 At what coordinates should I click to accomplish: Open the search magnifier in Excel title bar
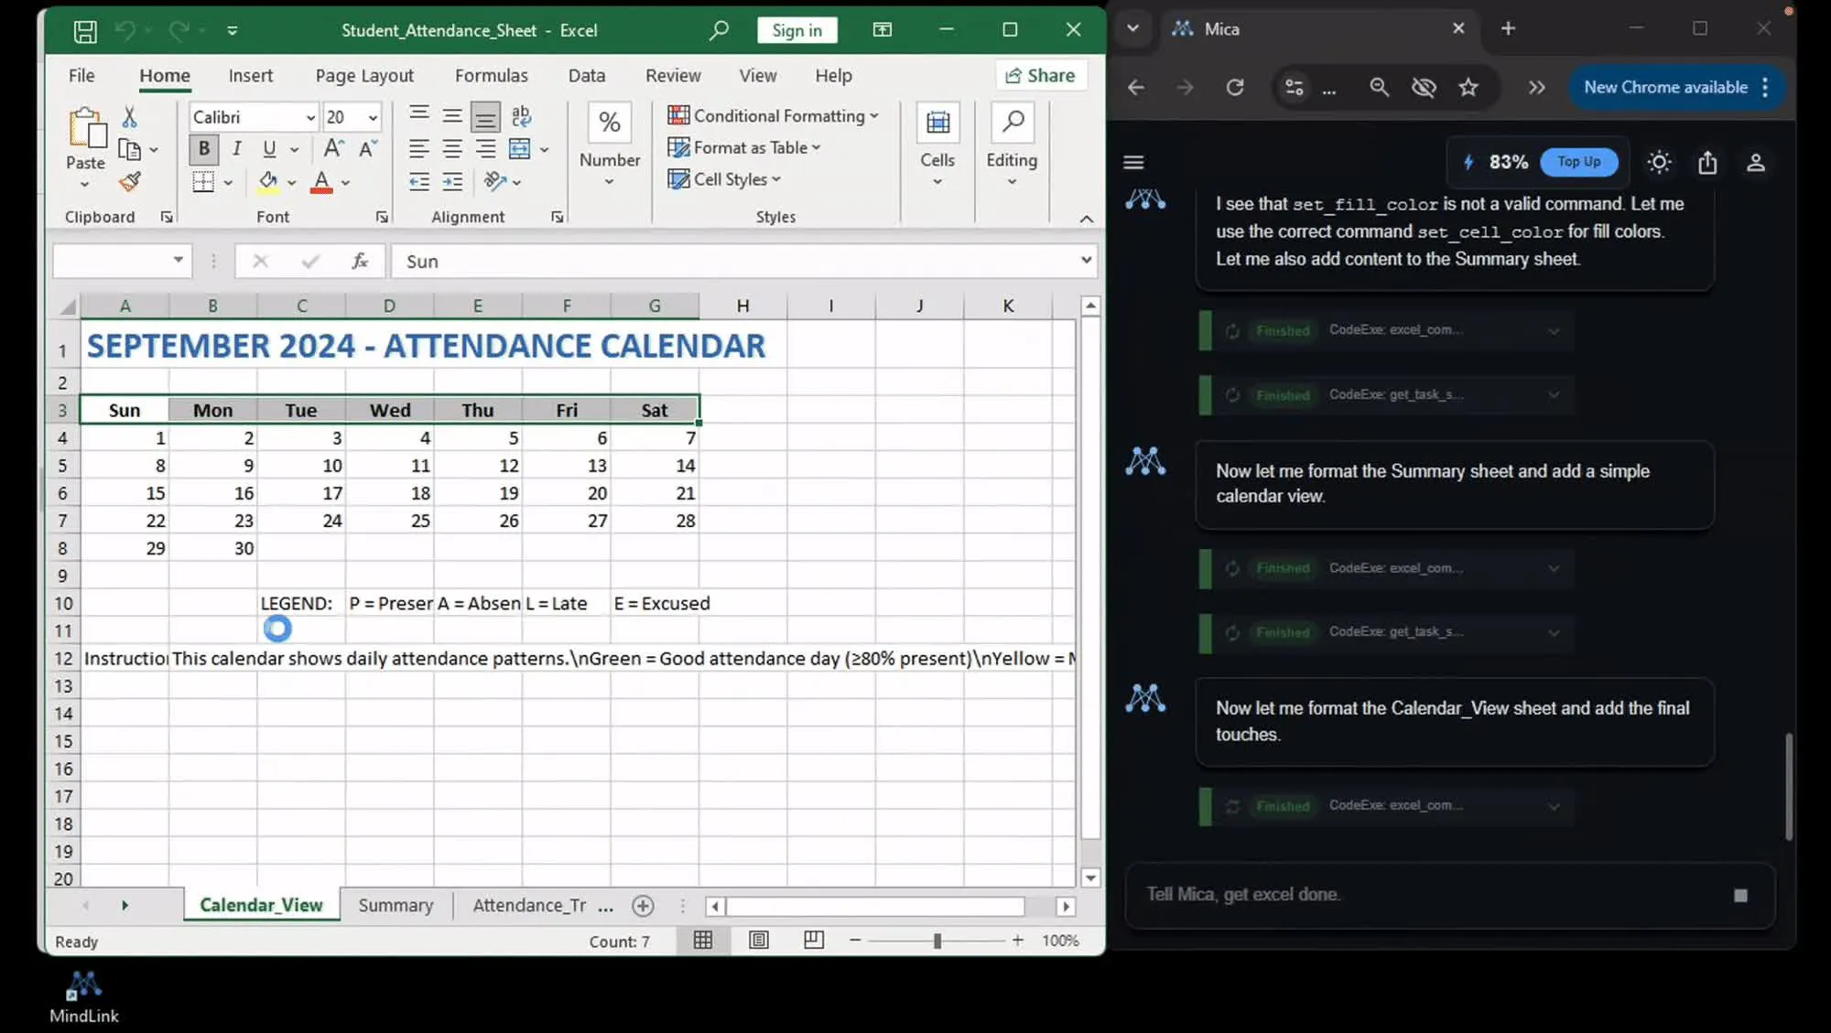[x=720, y=30]
